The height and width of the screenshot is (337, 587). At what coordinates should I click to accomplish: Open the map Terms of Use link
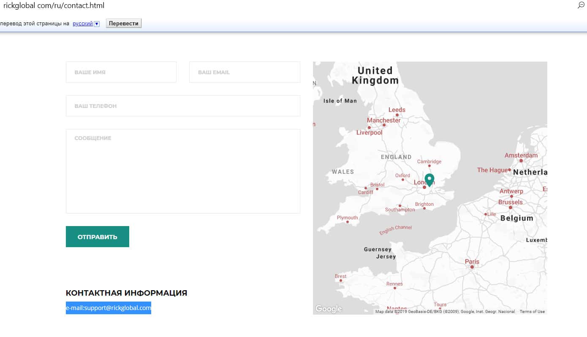coord(532,312)
